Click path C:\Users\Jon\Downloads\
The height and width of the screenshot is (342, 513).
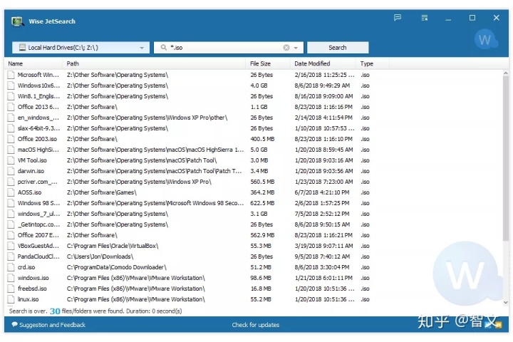100,256
